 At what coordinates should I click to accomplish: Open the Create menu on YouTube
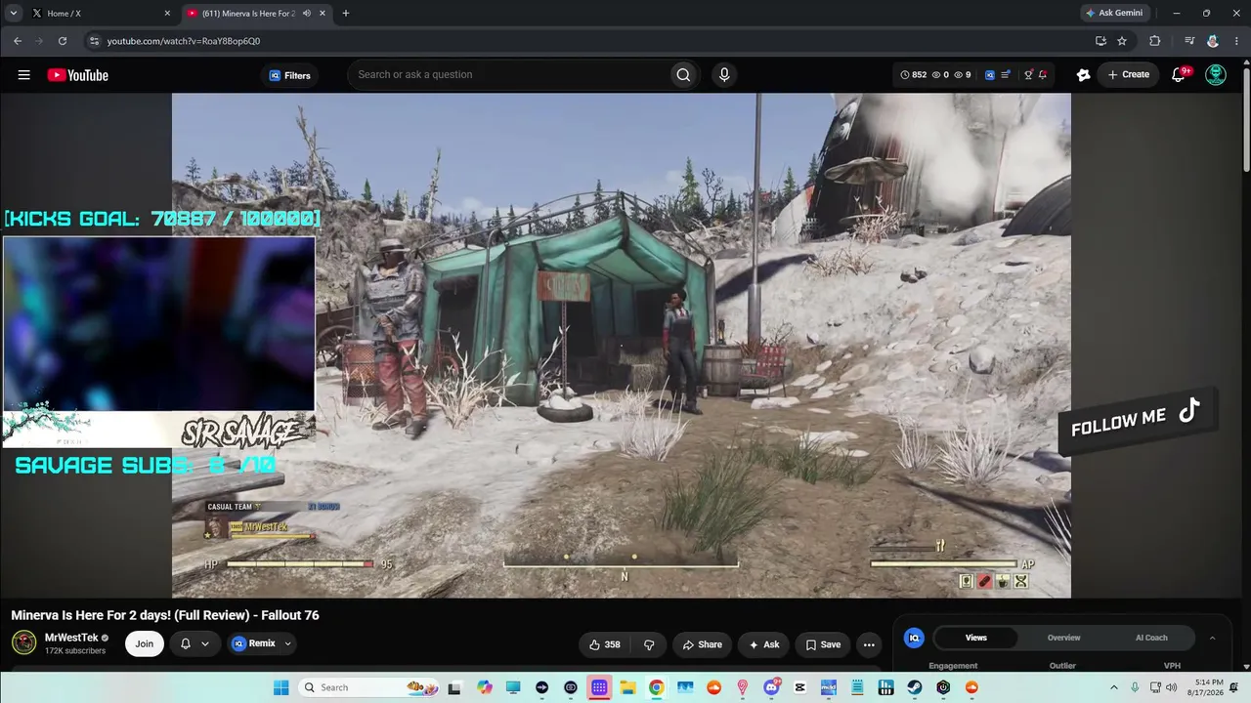(1128, 74)
